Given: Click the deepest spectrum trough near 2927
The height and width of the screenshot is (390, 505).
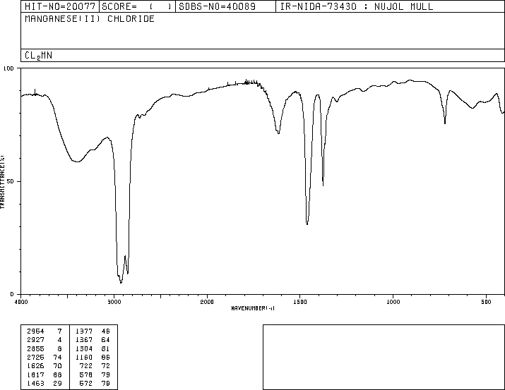Looking at the screenshot, I should [121, 282].
